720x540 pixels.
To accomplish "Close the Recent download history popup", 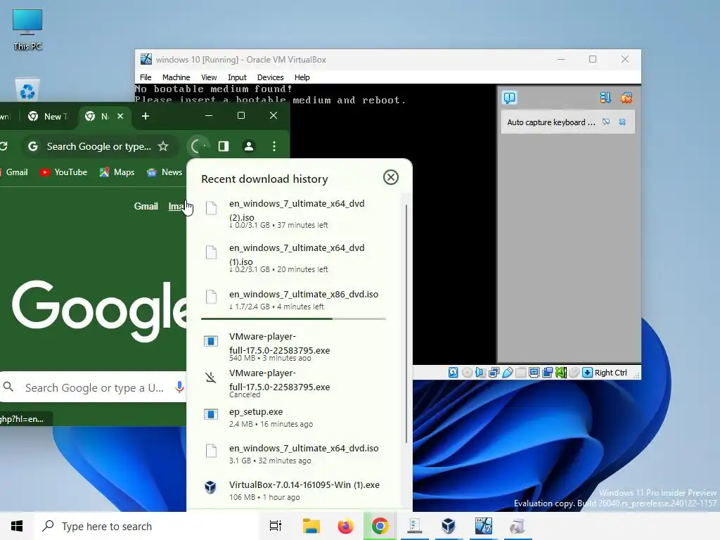I will tap(391, 177).
